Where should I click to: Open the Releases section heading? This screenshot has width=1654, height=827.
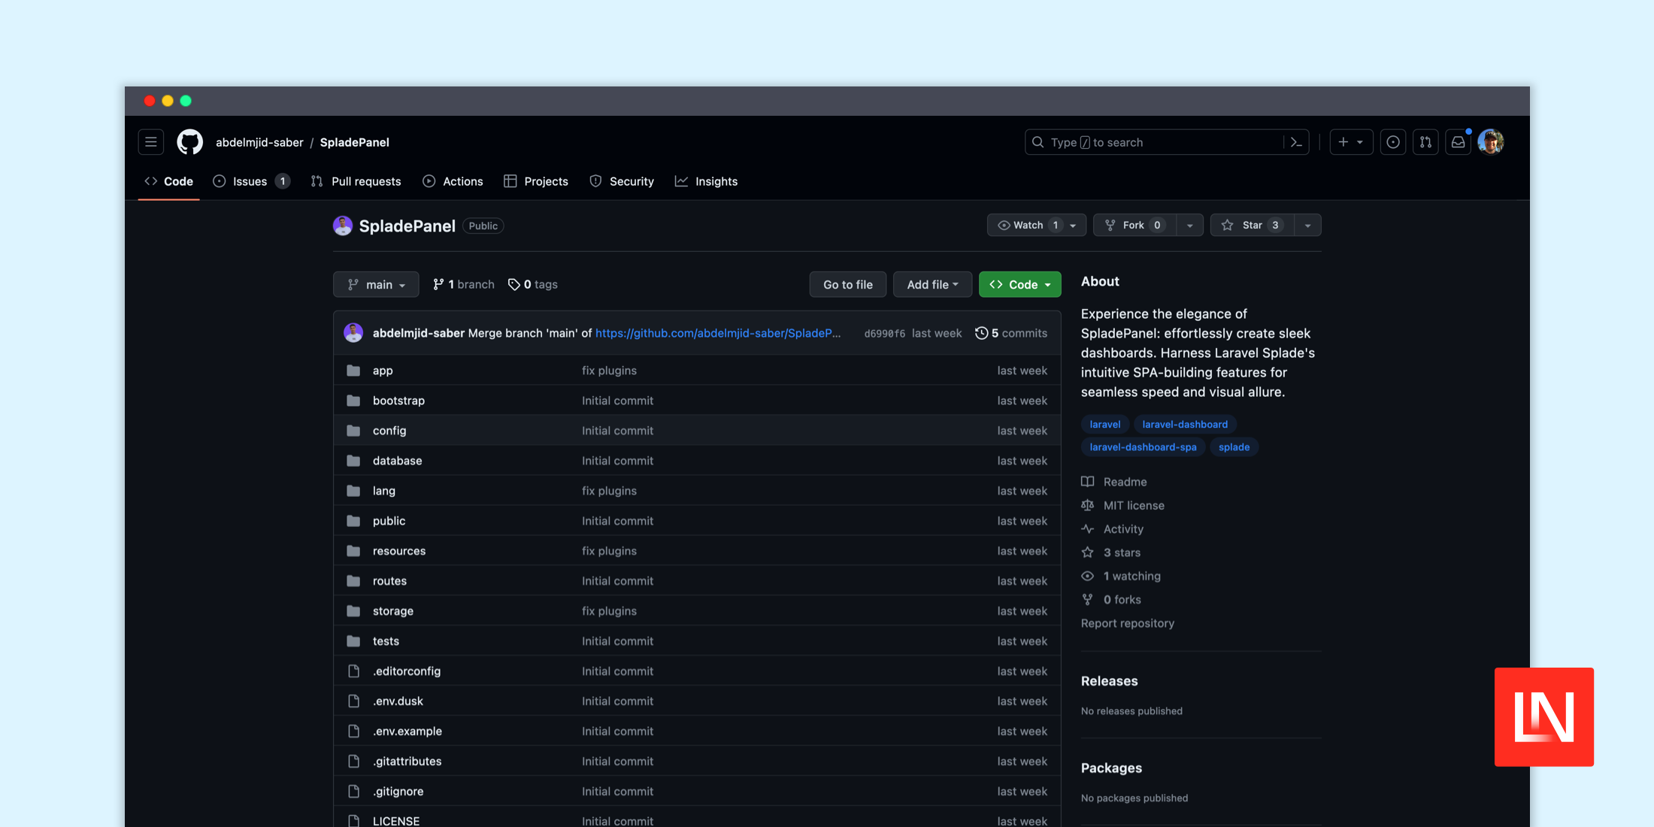click(1110, 681)
